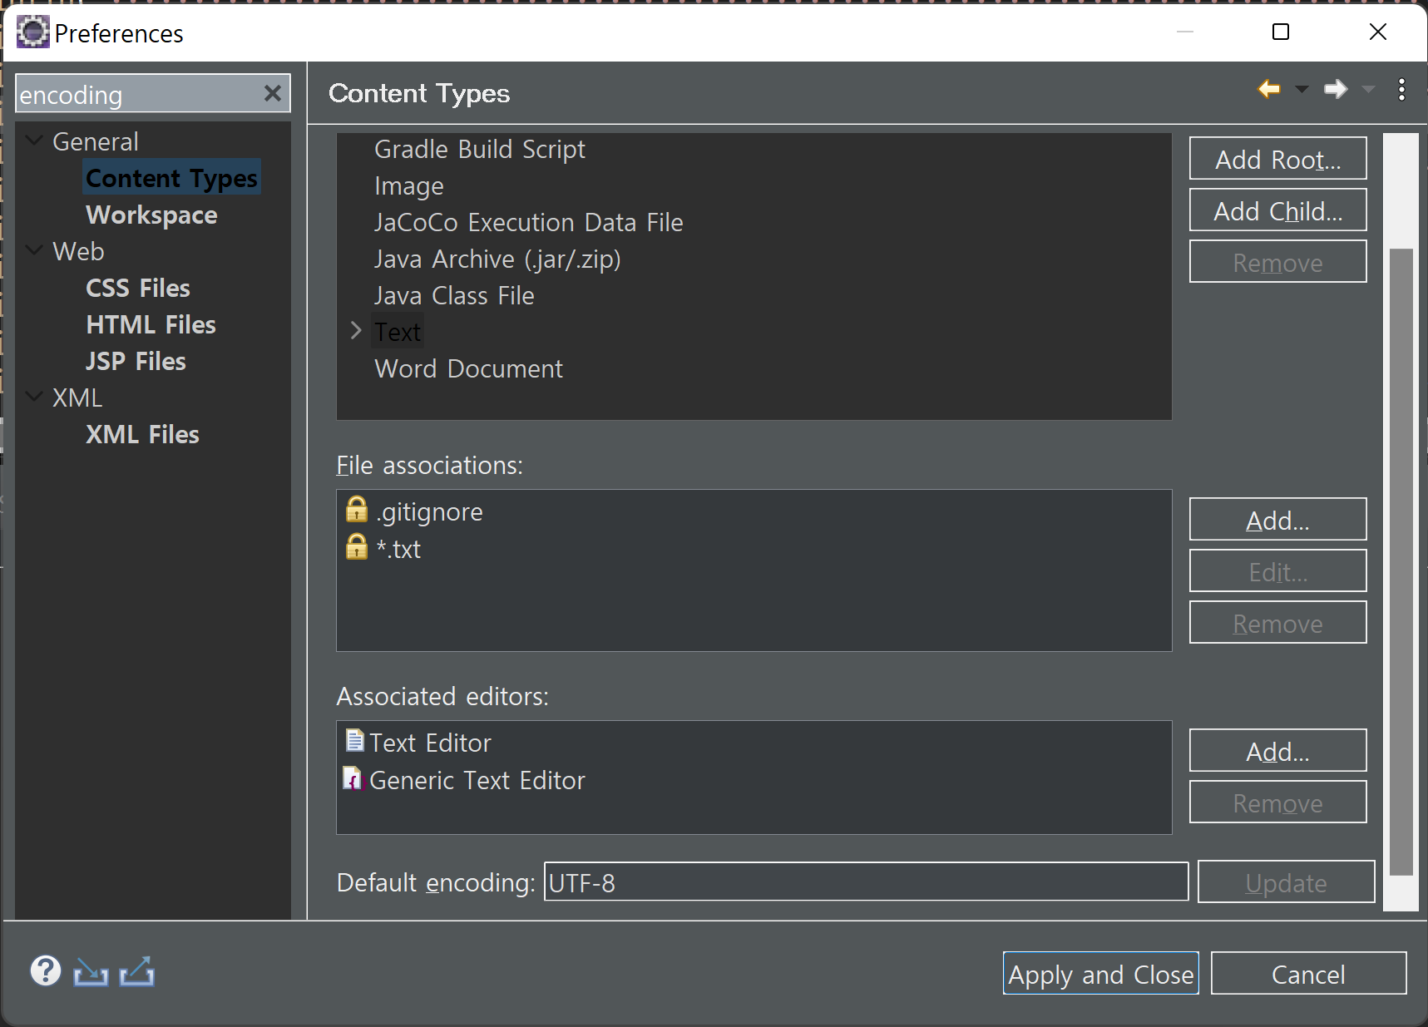Select Text Editor in associated editors

[x=430, y=743]
